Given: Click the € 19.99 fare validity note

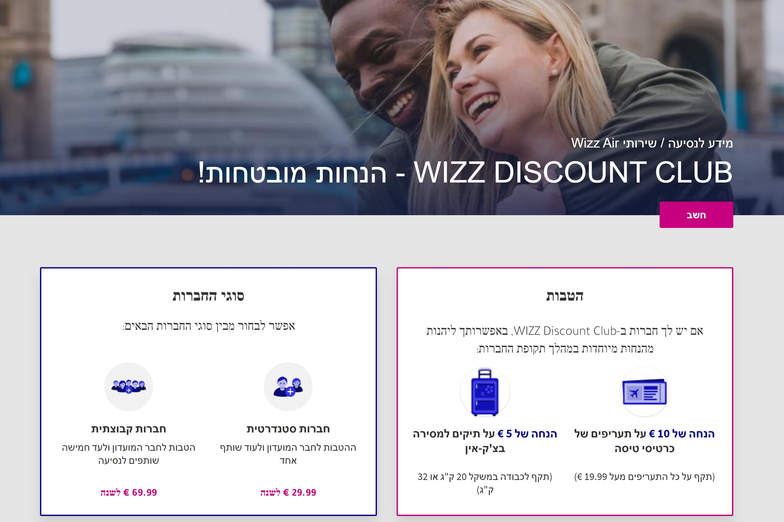Looking at the screenshot, I should [x=644, y=477].
